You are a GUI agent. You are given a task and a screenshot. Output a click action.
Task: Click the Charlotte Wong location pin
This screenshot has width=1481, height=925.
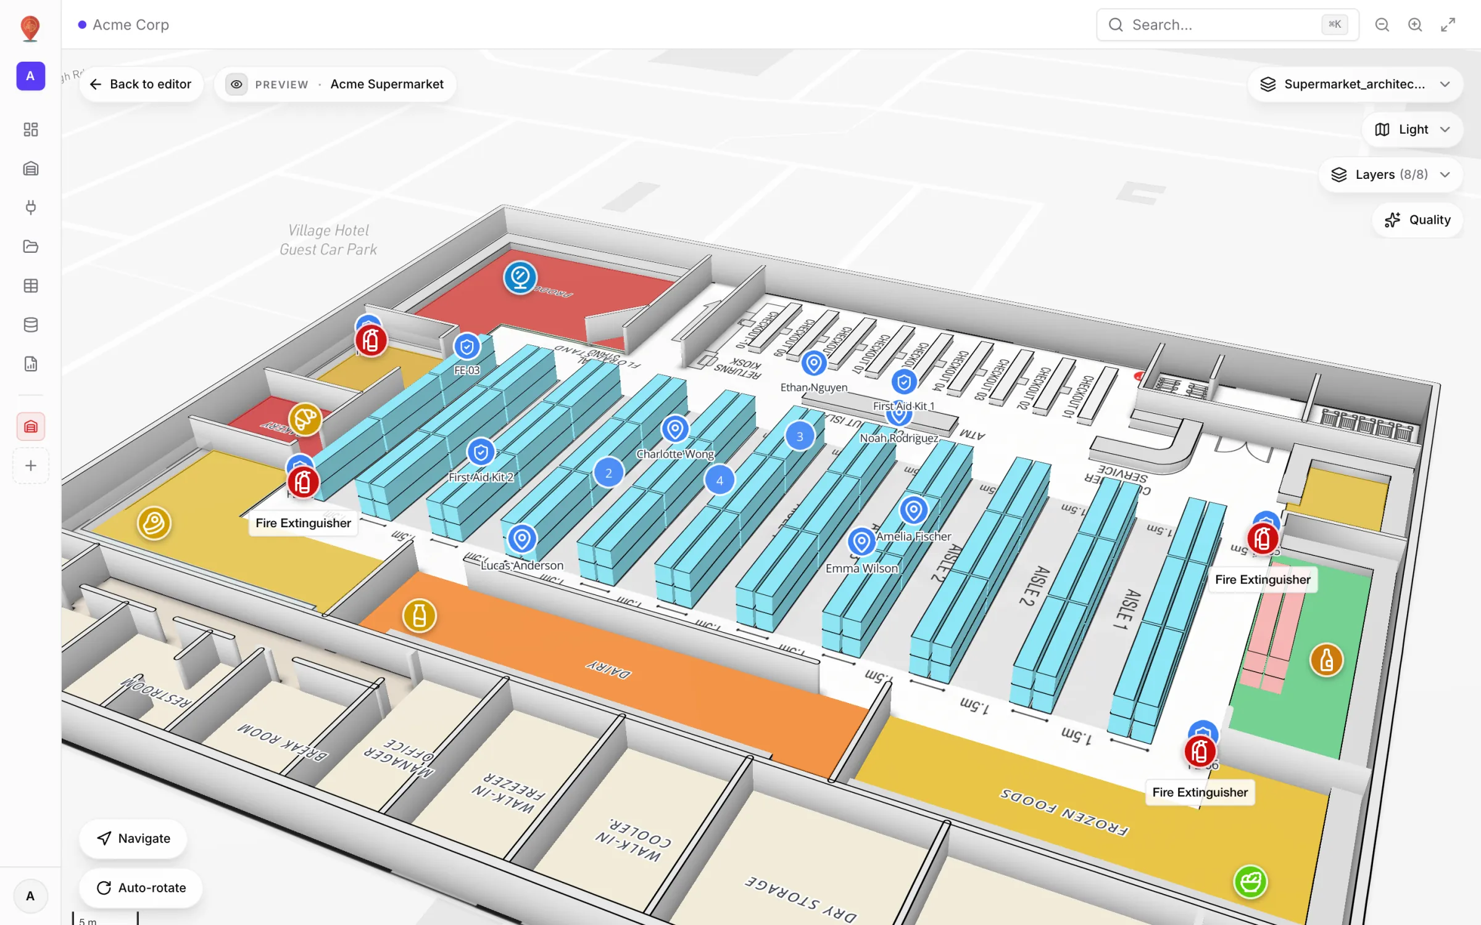point(675,429)
